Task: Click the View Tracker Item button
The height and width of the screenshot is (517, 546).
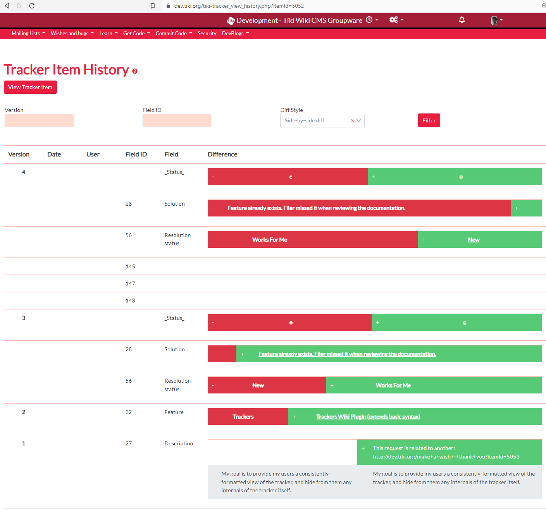Action: pyautogui.click(x=30, y=87)
